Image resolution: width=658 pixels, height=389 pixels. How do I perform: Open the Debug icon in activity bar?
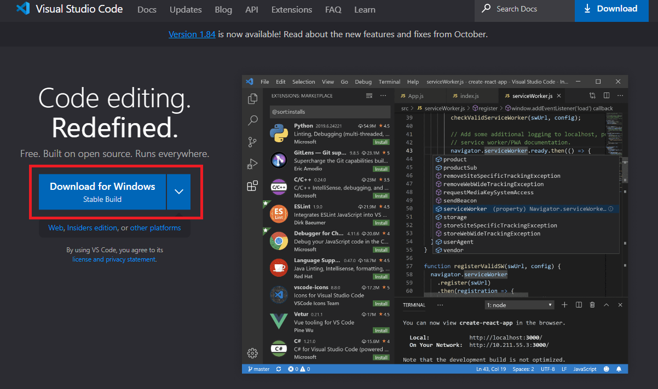click(252, 164)
